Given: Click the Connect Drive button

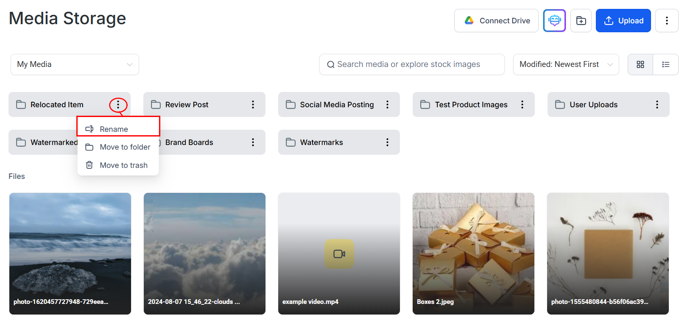Looking at the screenshot, I should [x=496, y=20].
